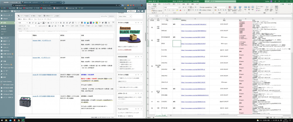
Task: Open the index, follow dropdown
Action: tap(125, 16)
